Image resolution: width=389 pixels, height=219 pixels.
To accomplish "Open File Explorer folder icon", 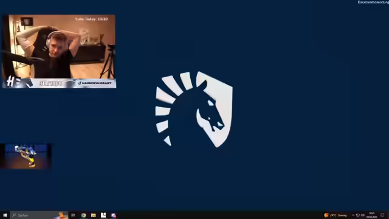I will coord(93,215).
